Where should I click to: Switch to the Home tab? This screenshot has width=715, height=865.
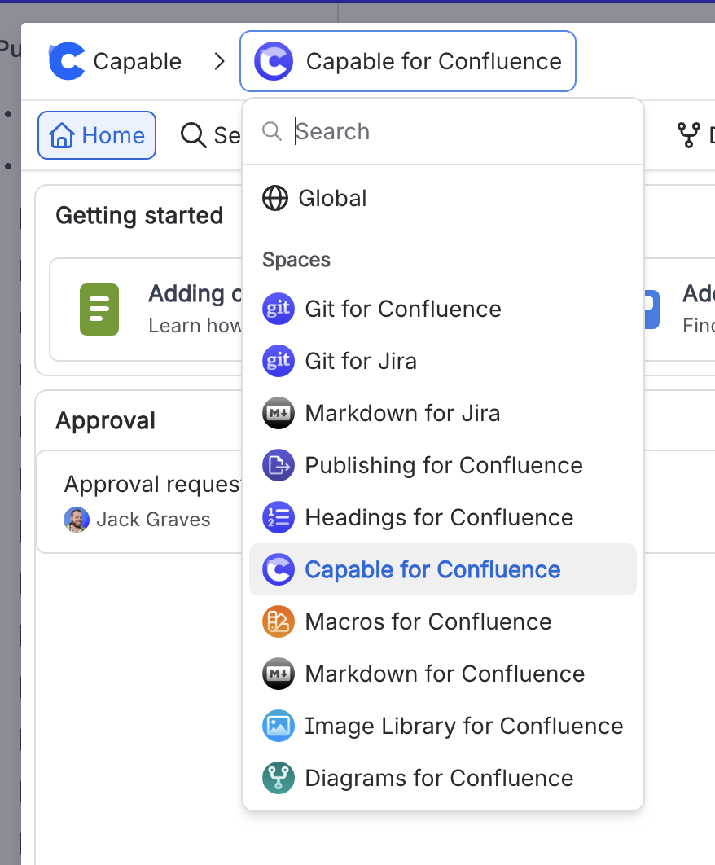[97, 135]
